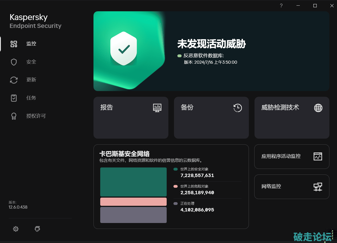Click the 备份 clock history icon
Viewport: 337px width, 243px height.
238,108
